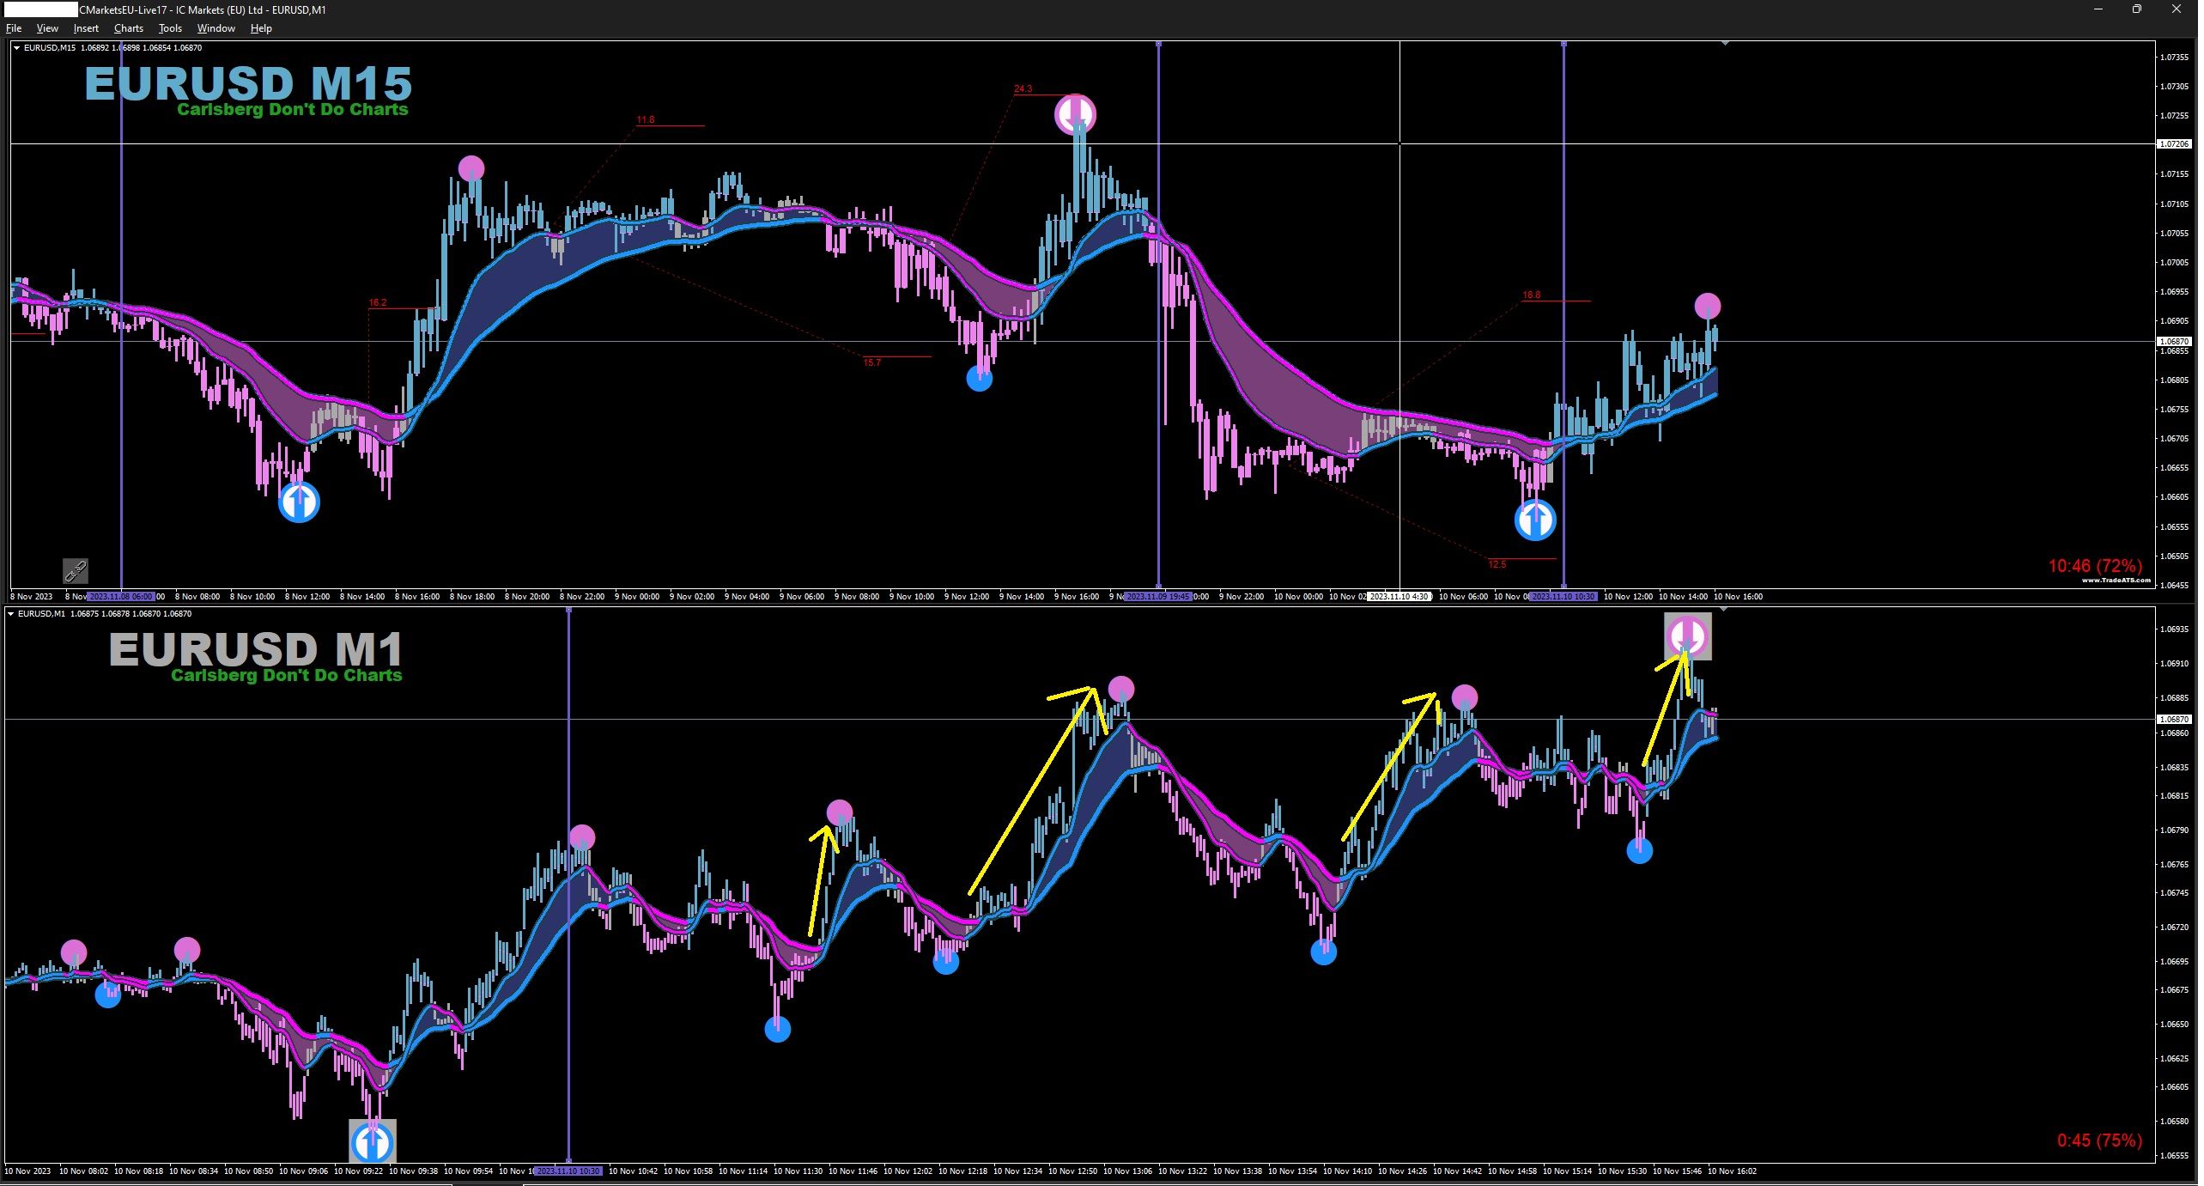2204x1186 pixels.
Task: Select the 2023.11.09 19:45 vertical line label
Action: 1157,596
